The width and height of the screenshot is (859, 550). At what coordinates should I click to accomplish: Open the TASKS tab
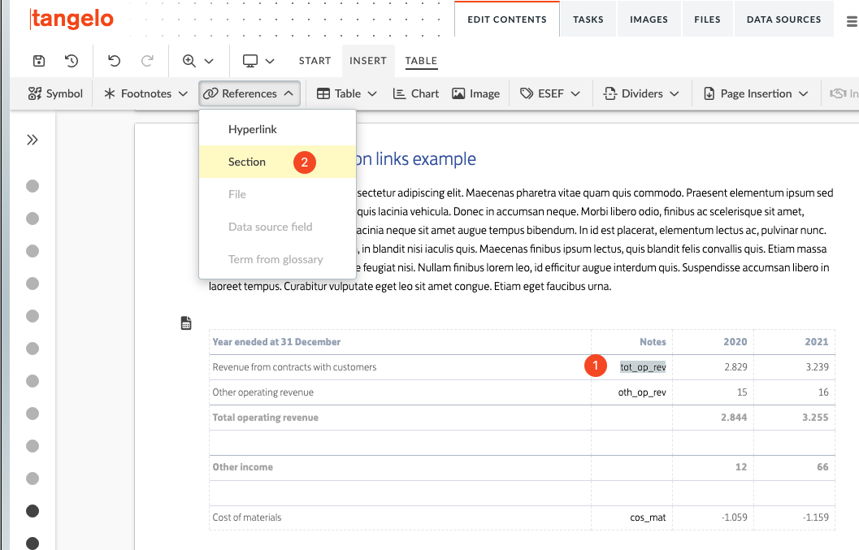pyautogui.click(x=588, y=19)
